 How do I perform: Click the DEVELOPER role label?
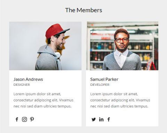(x=100, y=85)
